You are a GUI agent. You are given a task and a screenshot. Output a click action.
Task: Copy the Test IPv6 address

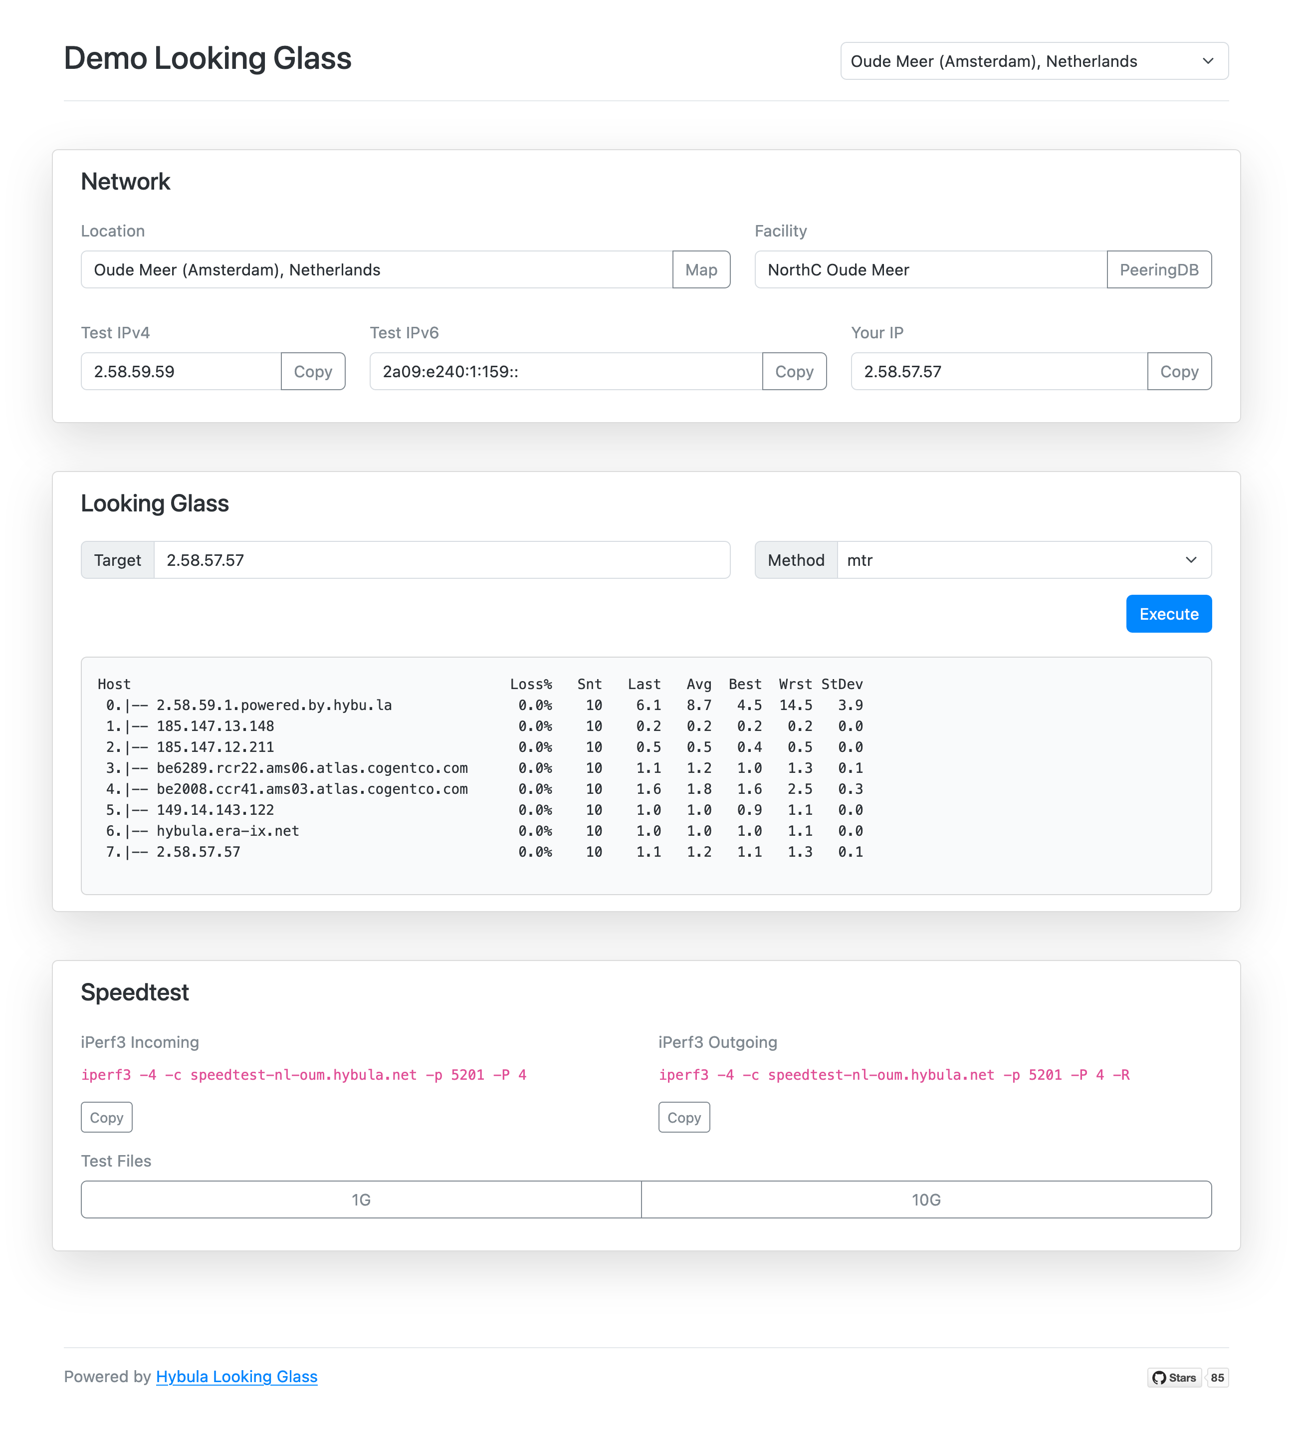pyautogui.click(x=794, y=372)
